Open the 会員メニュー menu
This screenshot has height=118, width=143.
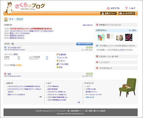[x=108, y=13]
